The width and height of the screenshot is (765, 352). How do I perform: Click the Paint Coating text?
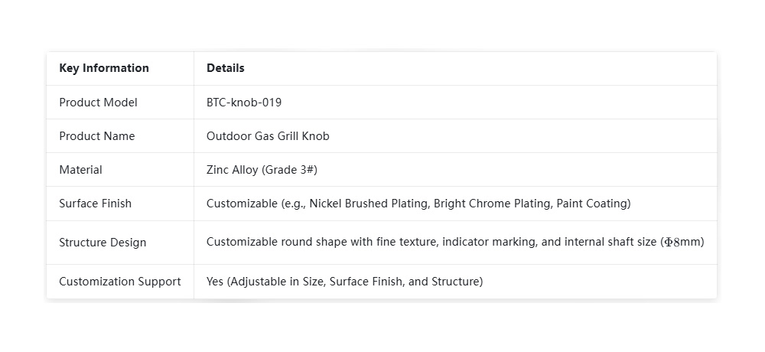tap(591, 204)
